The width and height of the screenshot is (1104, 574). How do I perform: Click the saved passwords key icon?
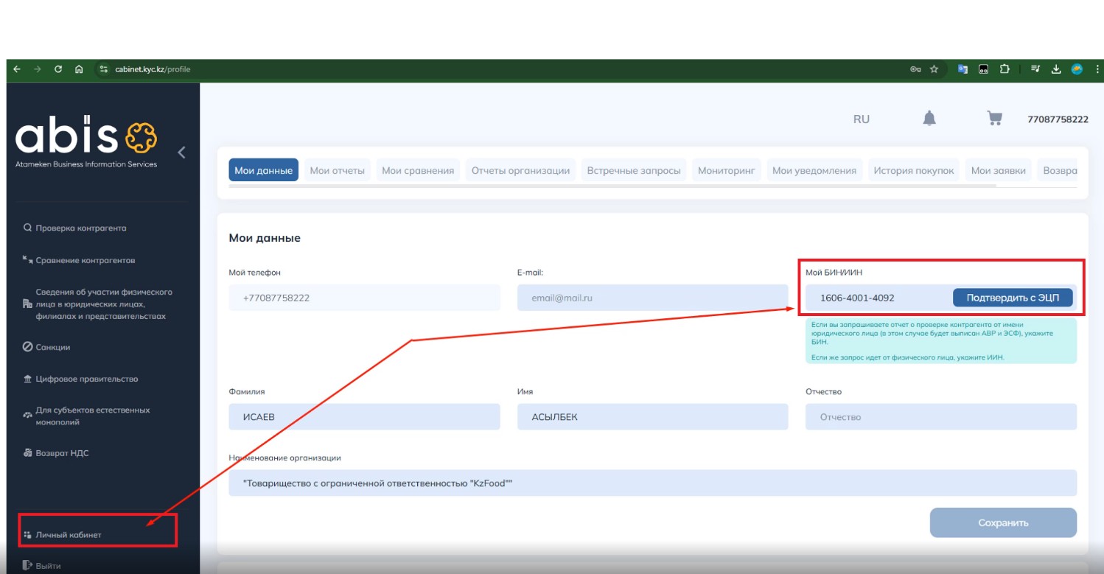pyautogui.click(x=915, y=69)
